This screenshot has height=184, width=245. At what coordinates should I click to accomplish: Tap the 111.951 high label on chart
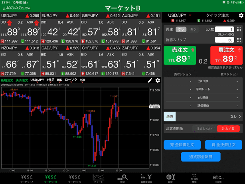(x=114, y=96)
